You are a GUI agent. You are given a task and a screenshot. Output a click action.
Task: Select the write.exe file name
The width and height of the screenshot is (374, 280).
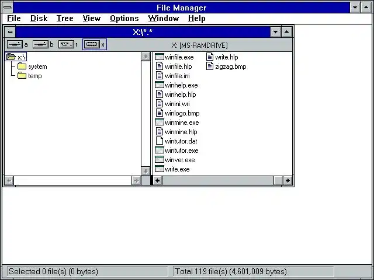(x=177, y=169)
